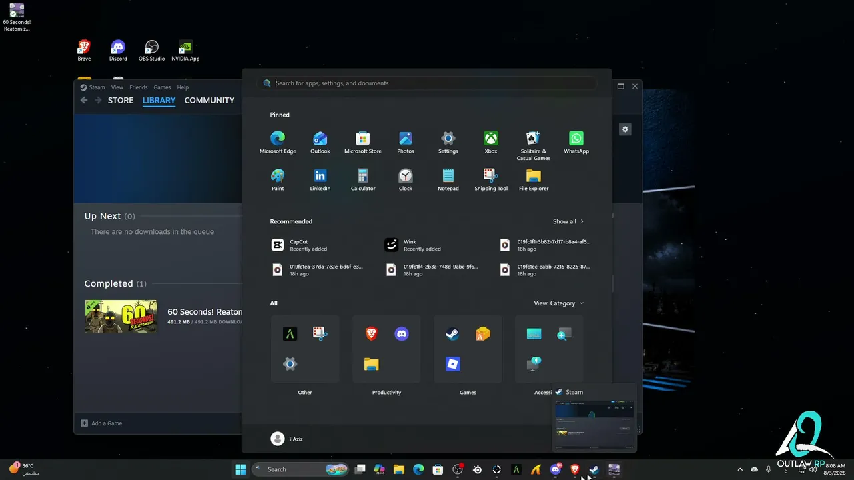The image size is (854, 480).
Task: Open the Clock app
Action: (406, 180)
